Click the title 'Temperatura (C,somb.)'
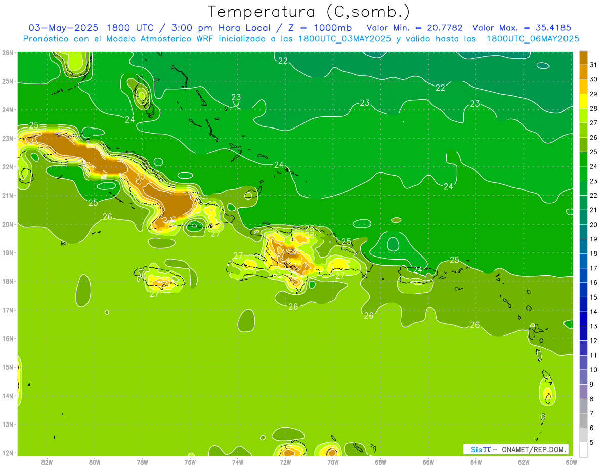Viewport: 607px width, 469px height. point(309,12)
